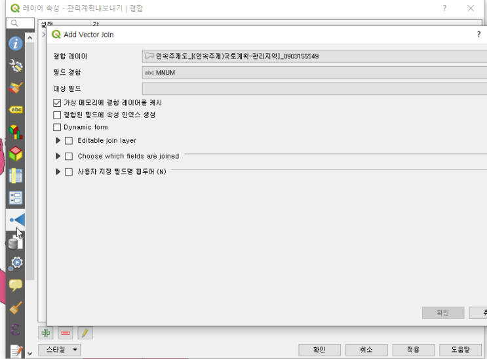The height and width of the screenshot is (359, 487).
Task: Click the green plus add join button
Action: [46, 333]
